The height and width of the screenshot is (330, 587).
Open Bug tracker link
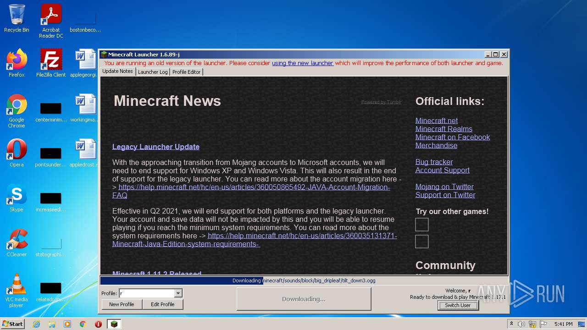[434, 162]
